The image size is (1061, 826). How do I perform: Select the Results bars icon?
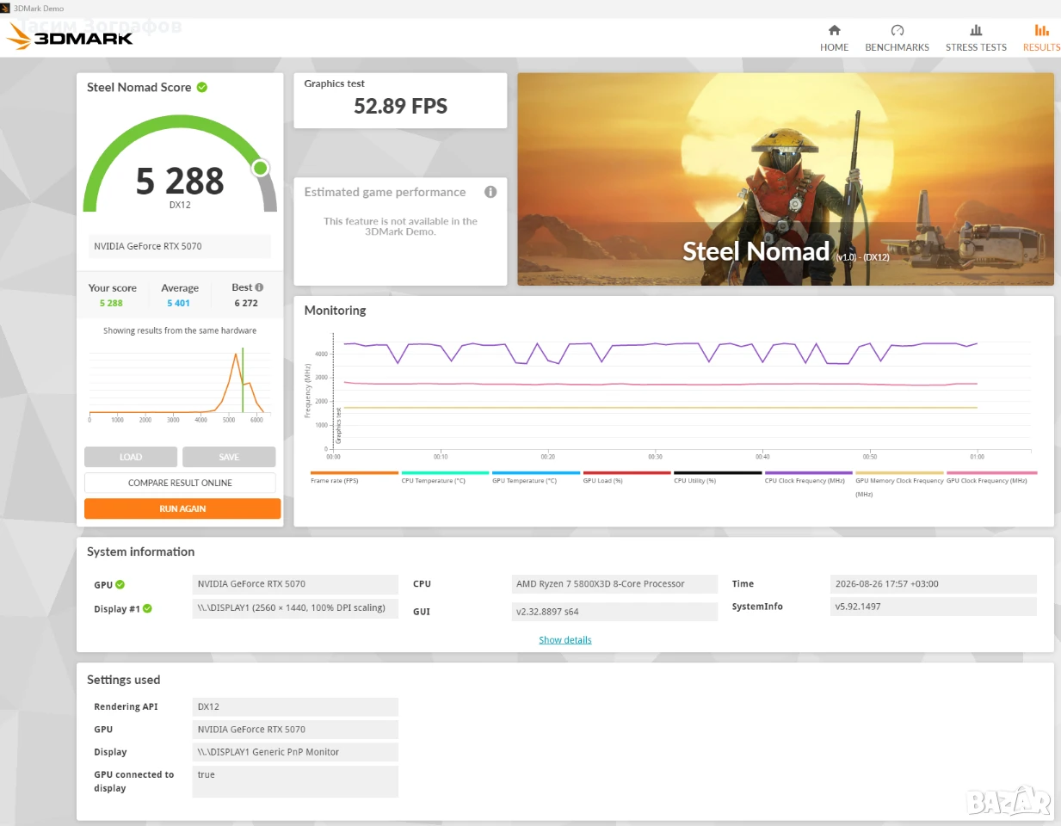coord(1041,30)
